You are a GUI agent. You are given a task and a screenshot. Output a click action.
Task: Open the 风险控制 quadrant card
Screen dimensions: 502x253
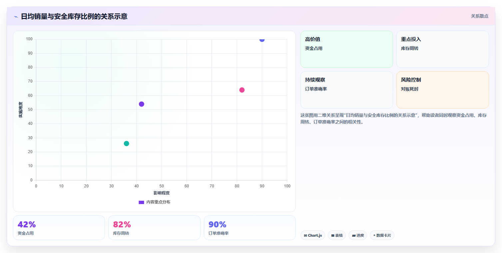443,90
